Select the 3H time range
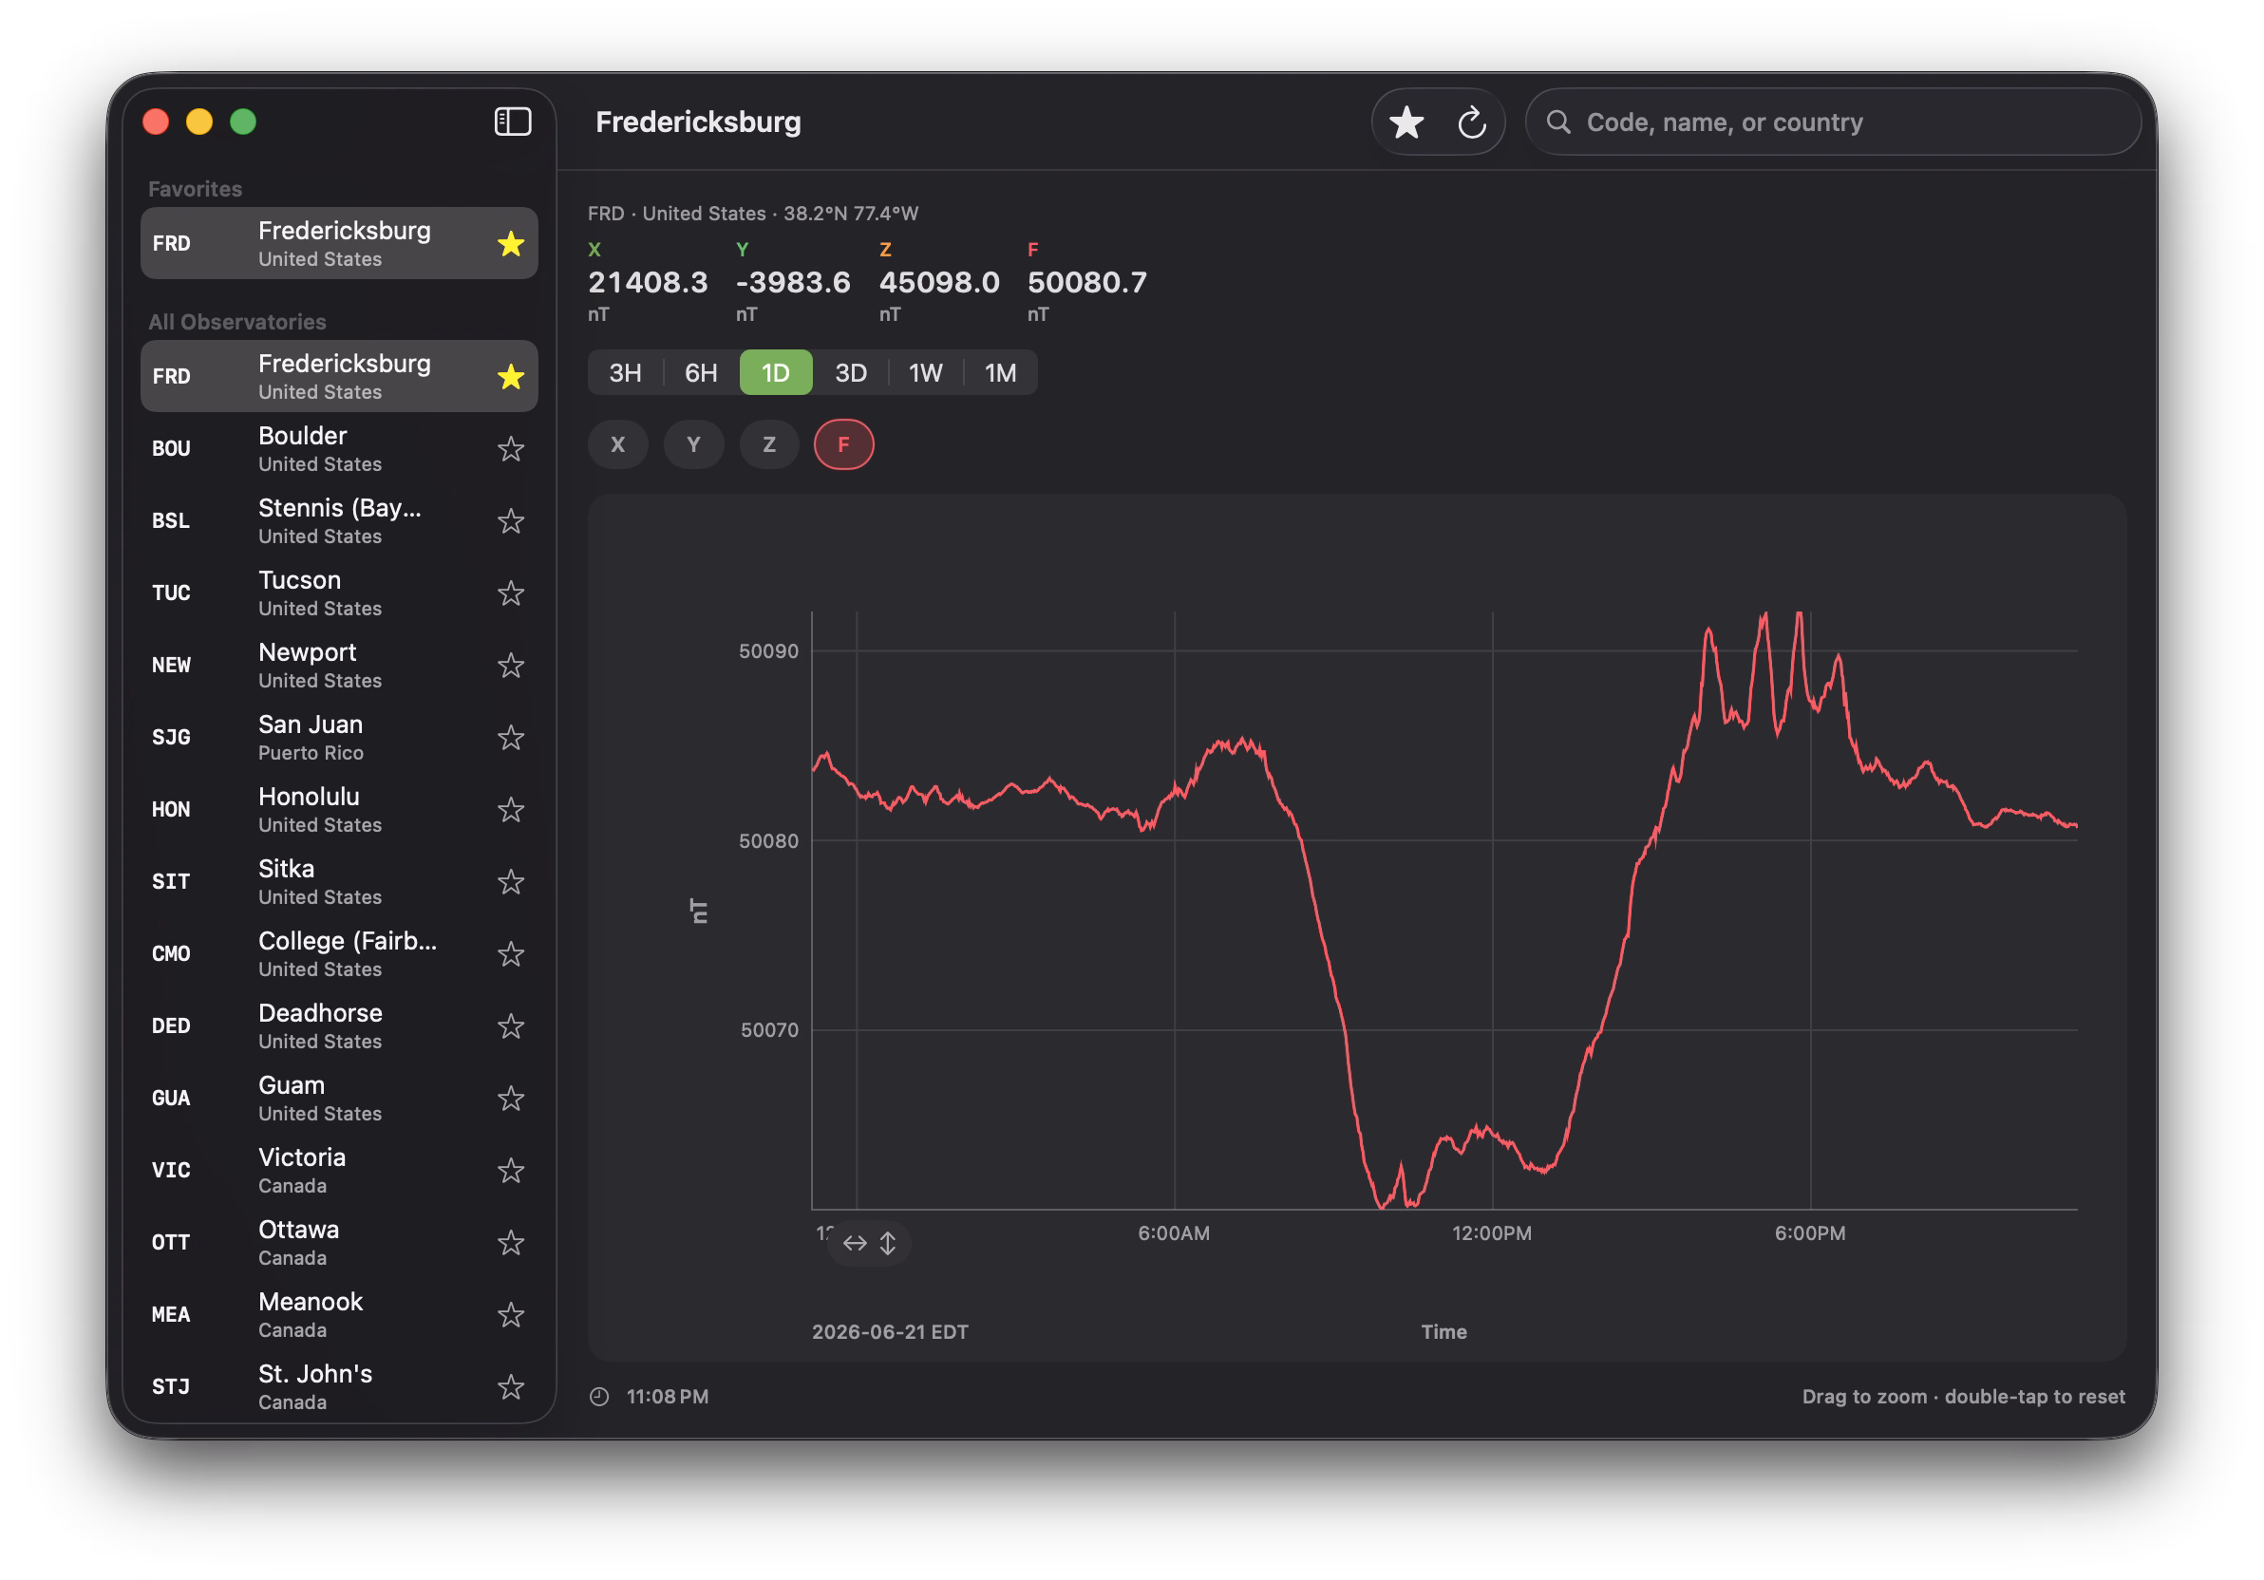The height and width of the screenshot is (1580, 2264). click(625, 372)
